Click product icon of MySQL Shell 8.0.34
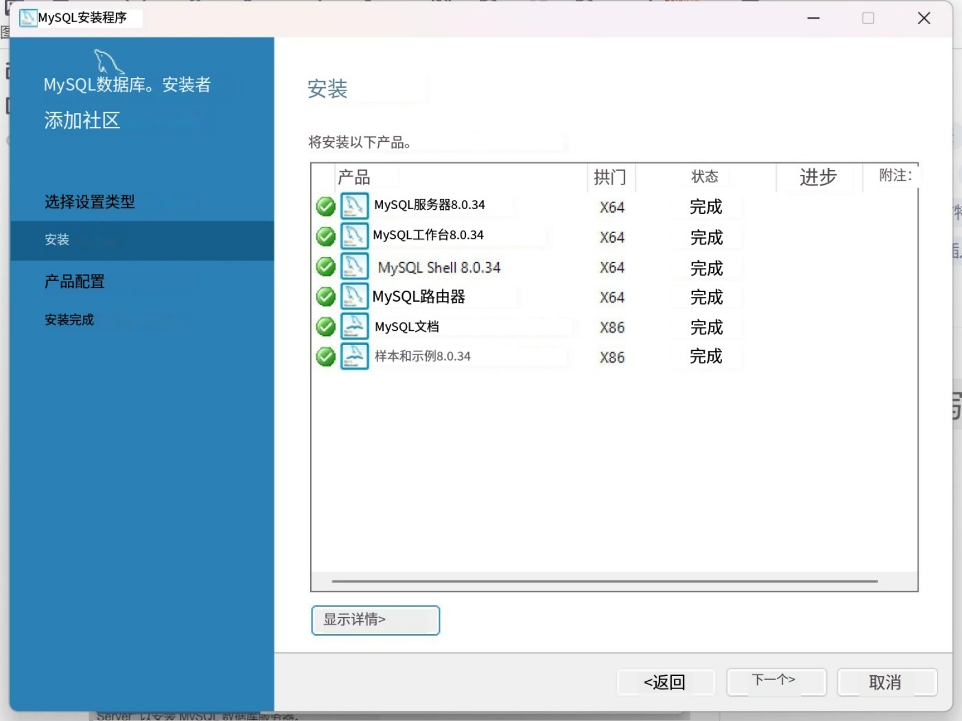962x721 pixels. click(354, 266)
